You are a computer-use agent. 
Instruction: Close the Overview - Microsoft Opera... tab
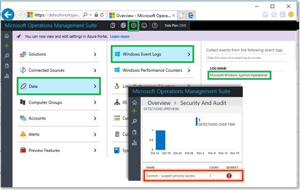(x=173, y=15)
